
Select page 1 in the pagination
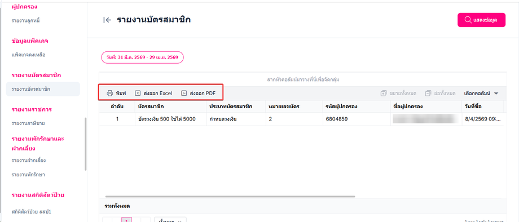pos(127,220)
